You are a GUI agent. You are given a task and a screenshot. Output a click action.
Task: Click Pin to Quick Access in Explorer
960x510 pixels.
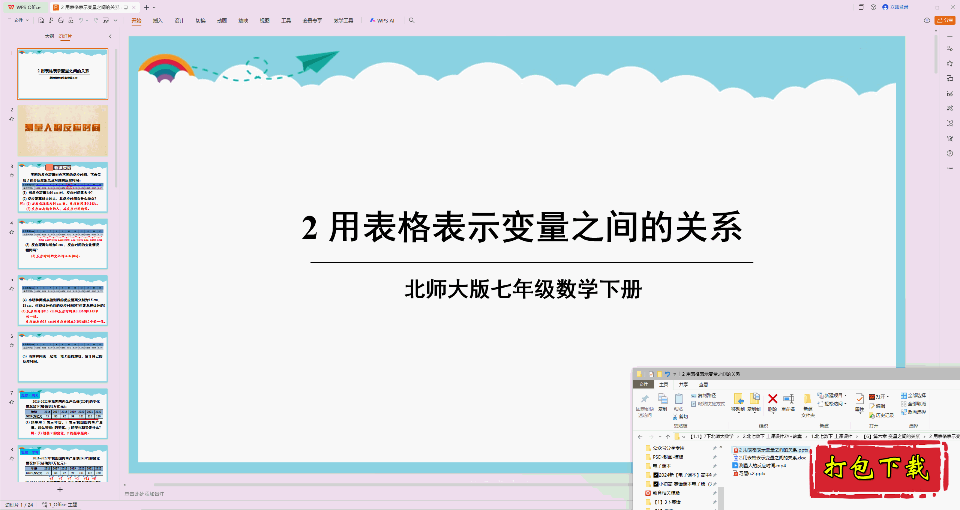pyautogui.click(x=645, y=406)
